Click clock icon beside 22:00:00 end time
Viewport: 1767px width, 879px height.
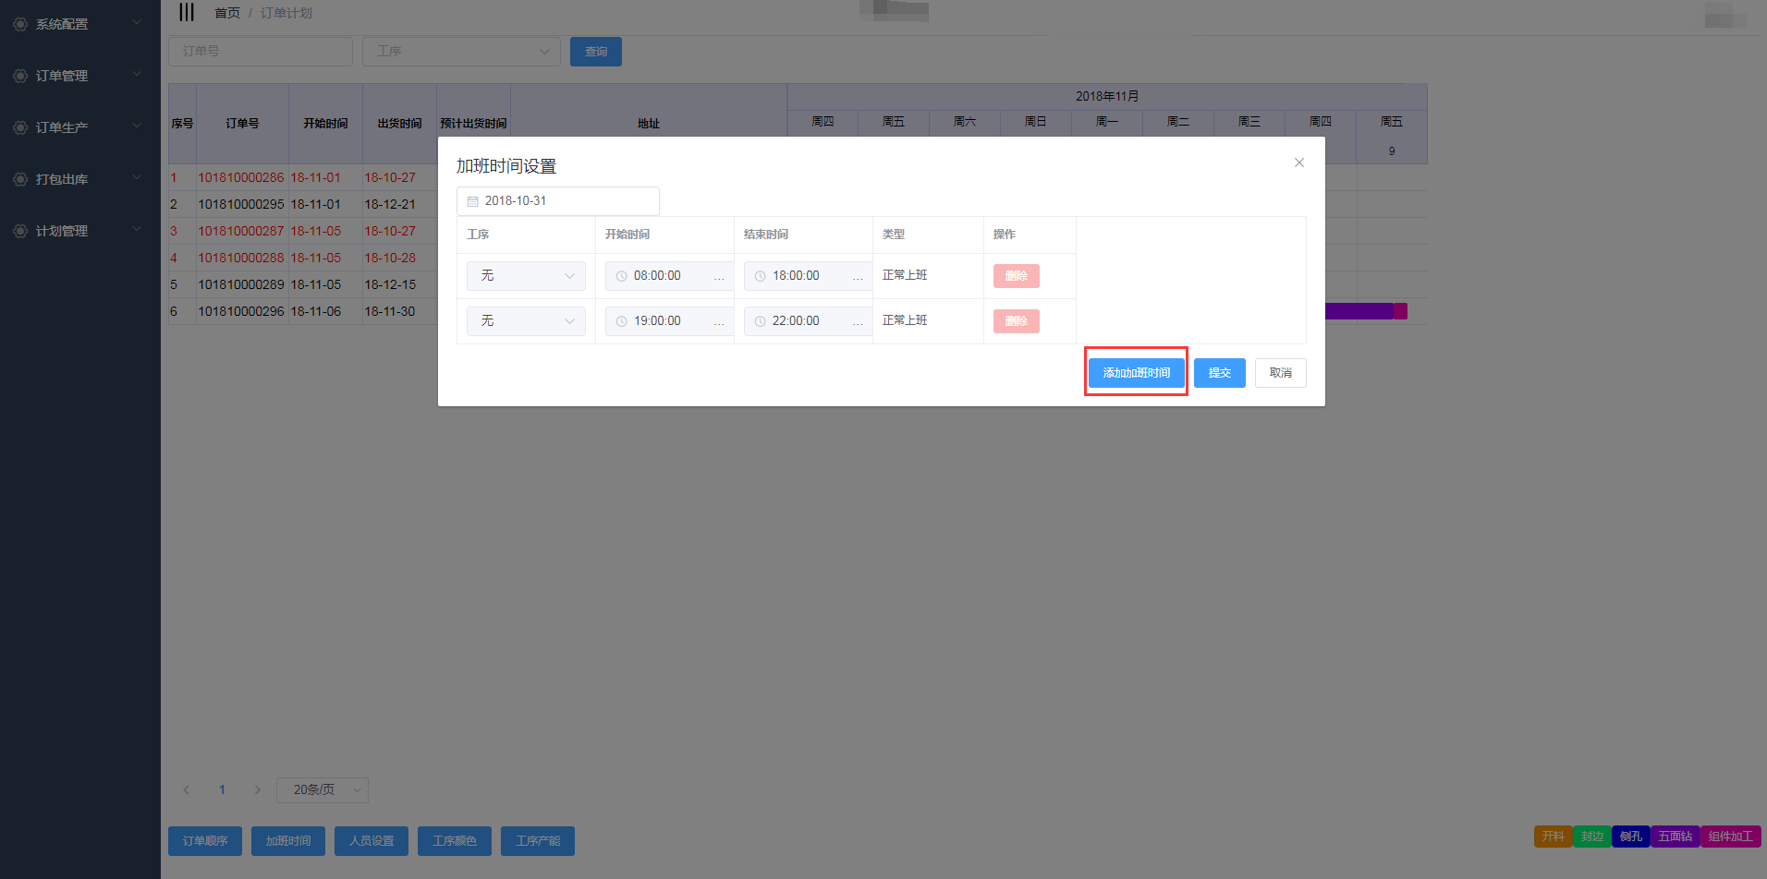tap(760, 321)
